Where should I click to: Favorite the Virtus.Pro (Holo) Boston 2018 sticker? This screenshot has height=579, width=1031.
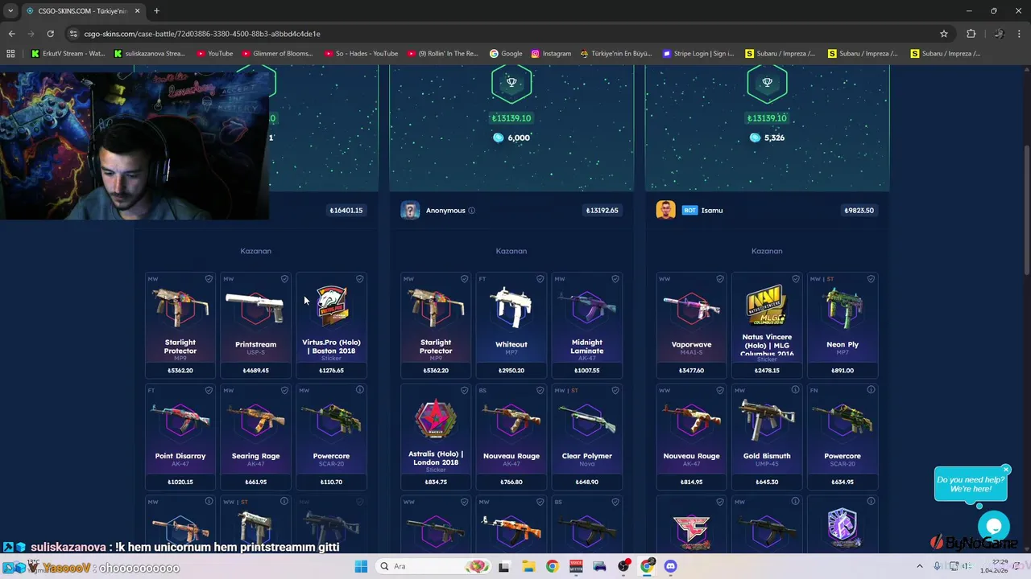pyautogui.click(x=360, y=279)
